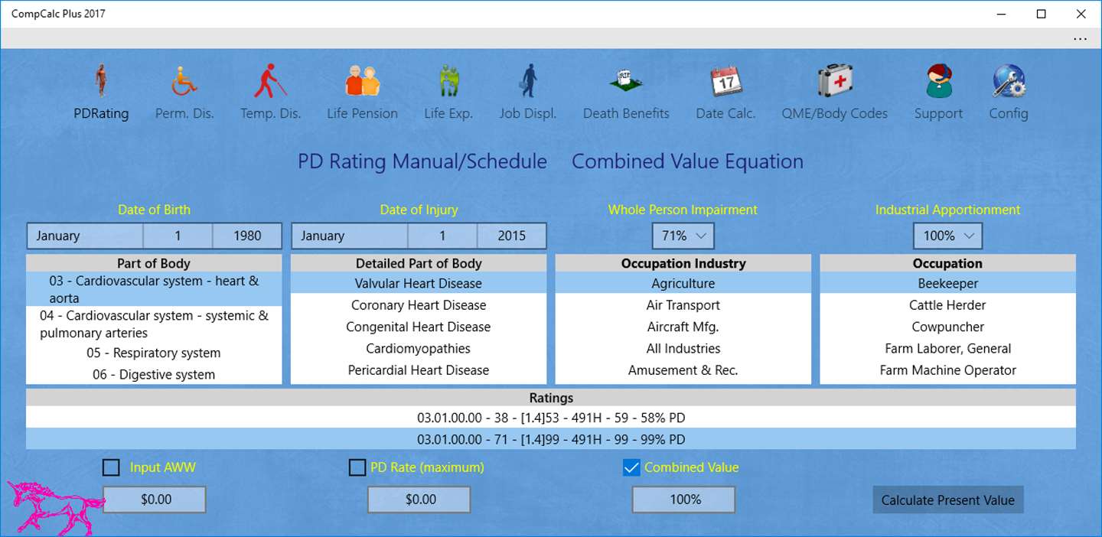Change the Date of Birth month January
The height and width of the screenshot is (537, 1102).
[x=85, y=236]
